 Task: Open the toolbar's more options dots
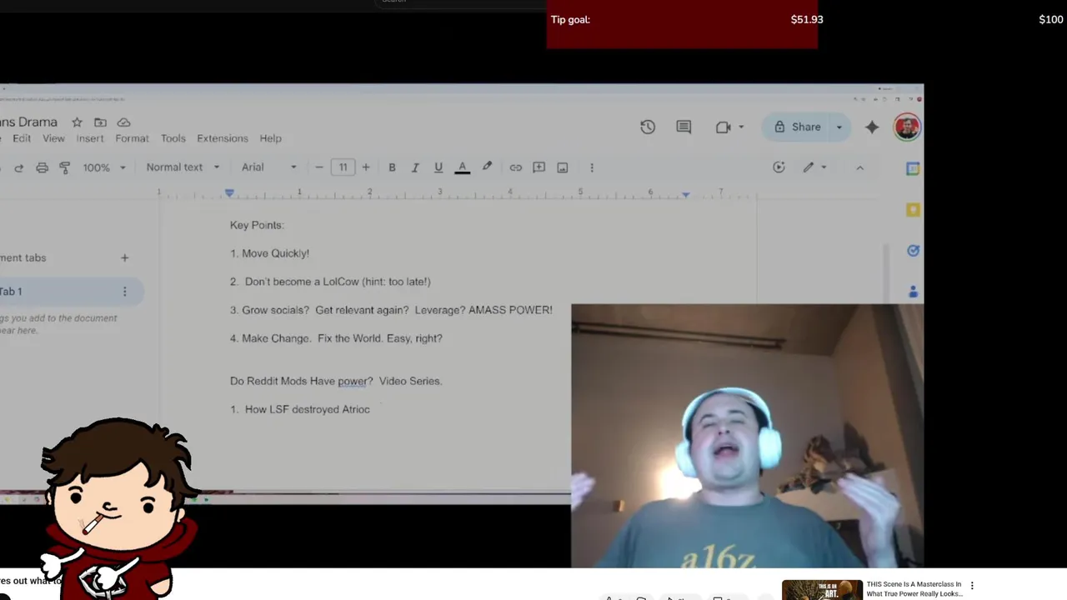click(592, 167)
